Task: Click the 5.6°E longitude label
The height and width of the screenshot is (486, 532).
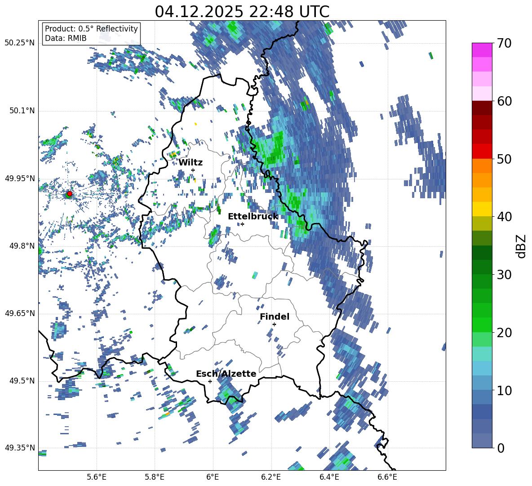Action: pyautogui.click(x=97, y=477)
